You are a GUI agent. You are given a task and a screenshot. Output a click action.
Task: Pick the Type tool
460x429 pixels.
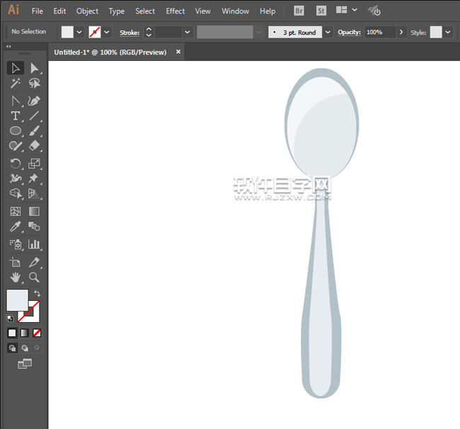[x=16, y=115]
